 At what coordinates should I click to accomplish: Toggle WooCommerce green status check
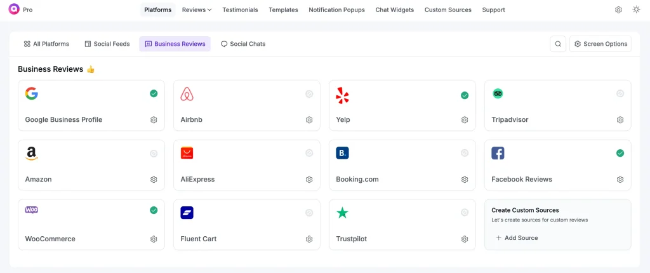154,210
